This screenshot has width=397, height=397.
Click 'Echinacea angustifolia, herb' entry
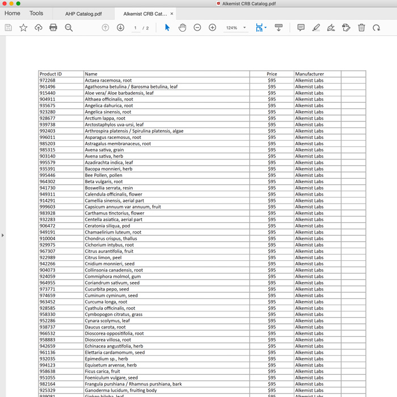(x=113, y=346)
